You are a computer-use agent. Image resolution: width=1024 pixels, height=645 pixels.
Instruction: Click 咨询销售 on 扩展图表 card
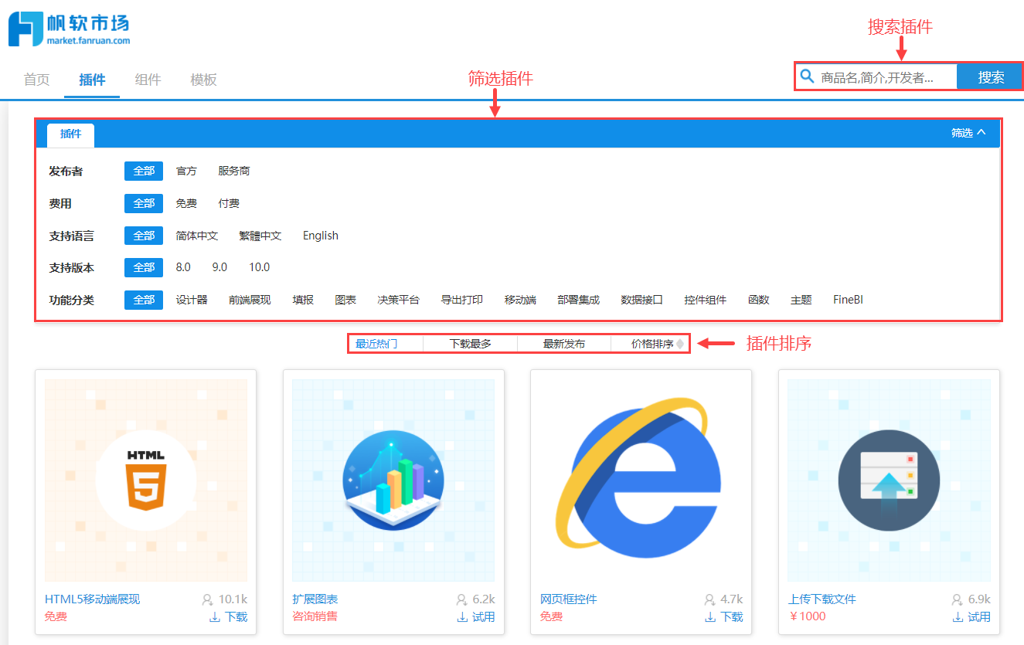pos(315,616)
